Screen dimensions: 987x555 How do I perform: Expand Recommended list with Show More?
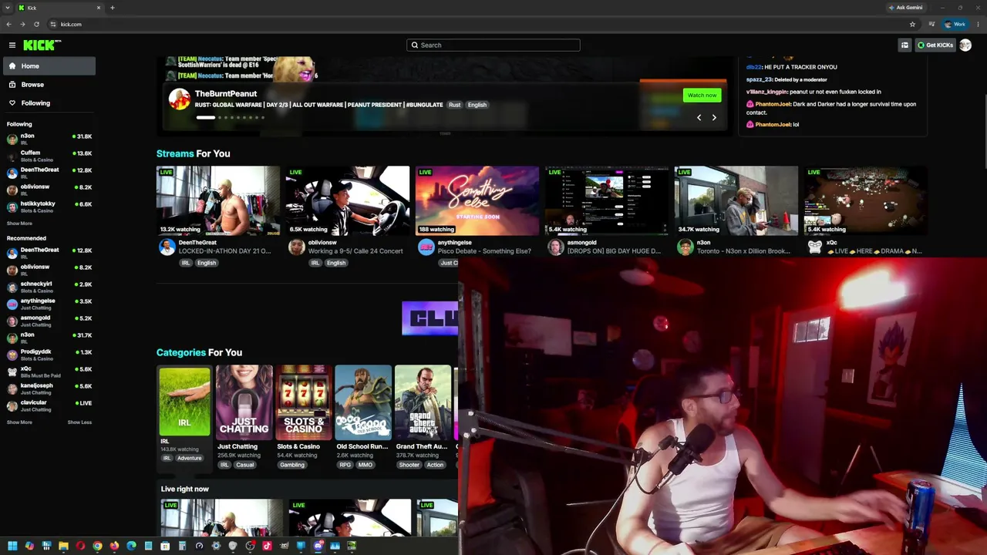[19, 422]
